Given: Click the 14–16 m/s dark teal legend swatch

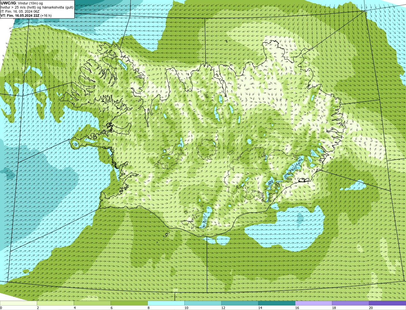Looking at the screenshot, I should coord(277,303).
